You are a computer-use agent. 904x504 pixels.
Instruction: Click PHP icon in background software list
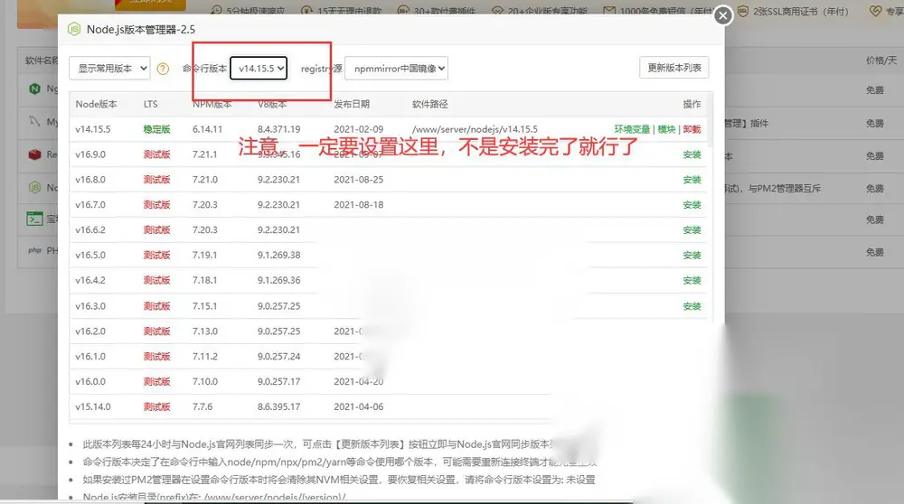pyautogui.click(x=34, y=250)
